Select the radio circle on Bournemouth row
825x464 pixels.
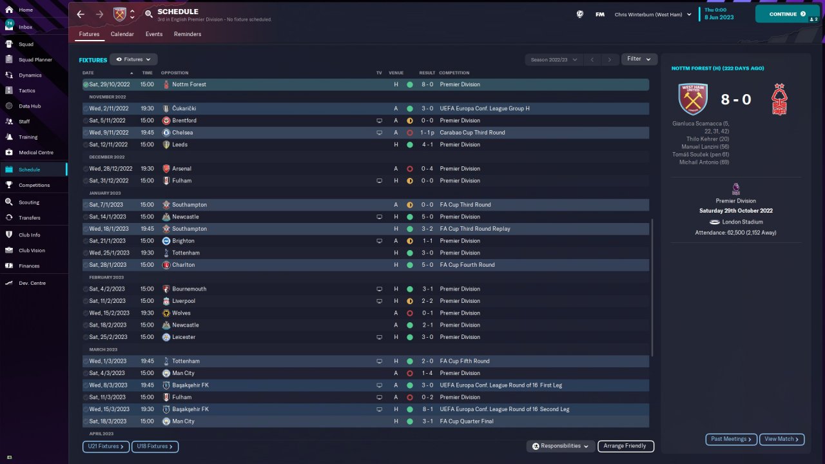coord(86,289)
